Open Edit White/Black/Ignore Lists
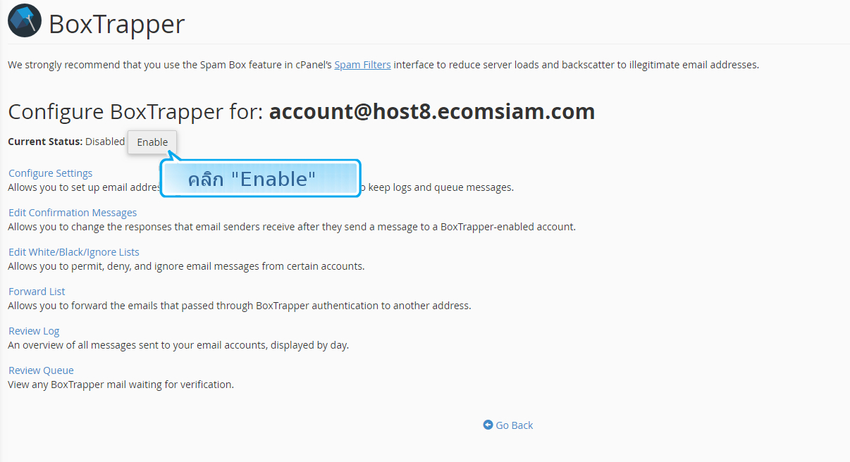 [74, 252]
